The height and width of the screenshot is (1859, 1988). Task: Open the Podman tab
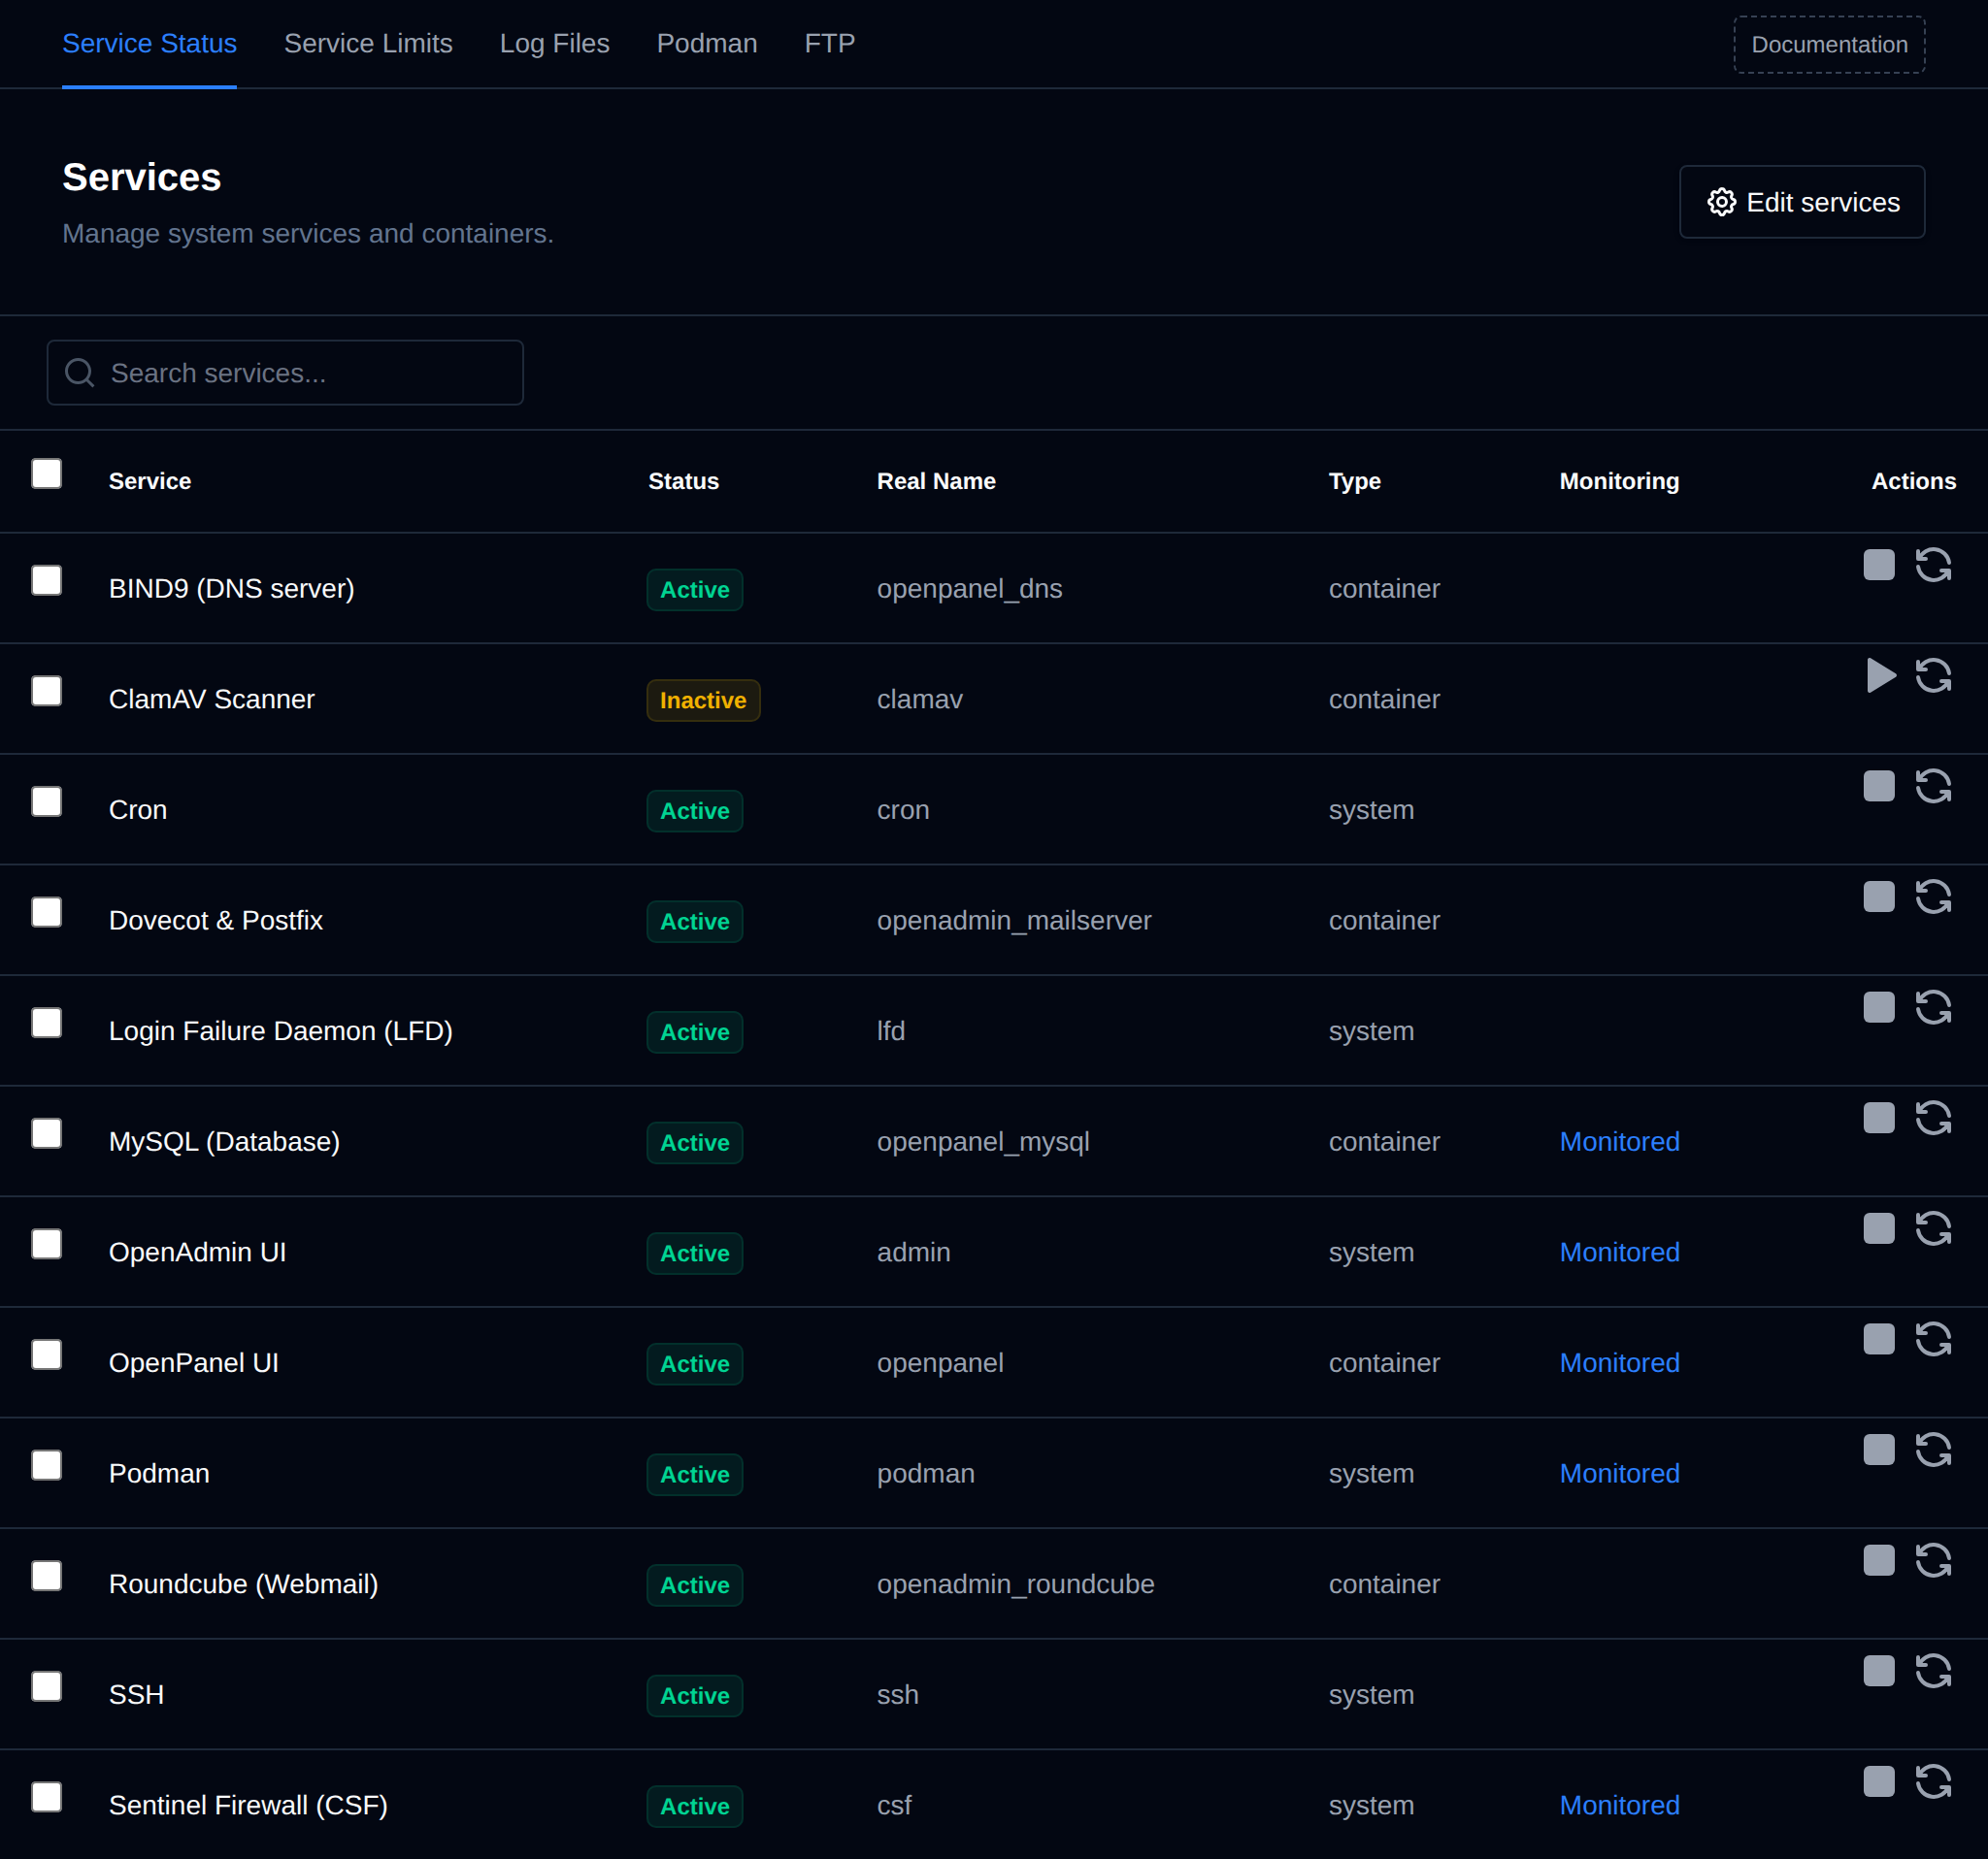pyautogui.click(x=707, y=44)
